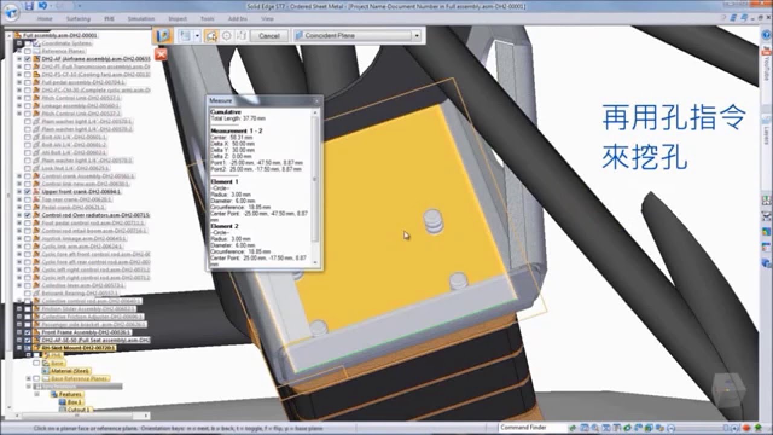
Task: Toggle checkbox for Upper front crank
Action: point(27,192)
